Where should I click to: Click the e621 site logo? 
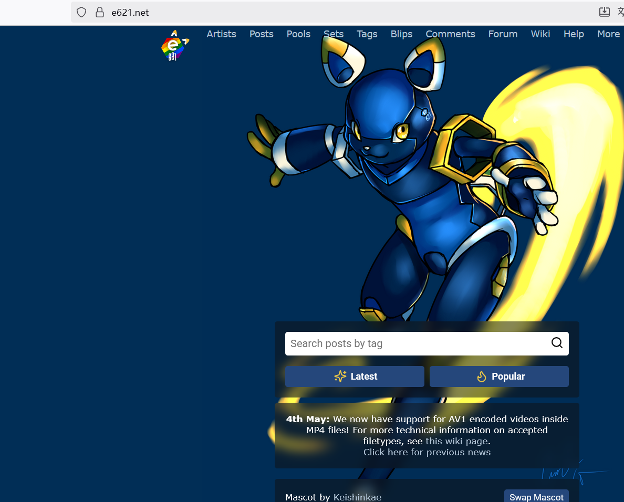point(174,46)
